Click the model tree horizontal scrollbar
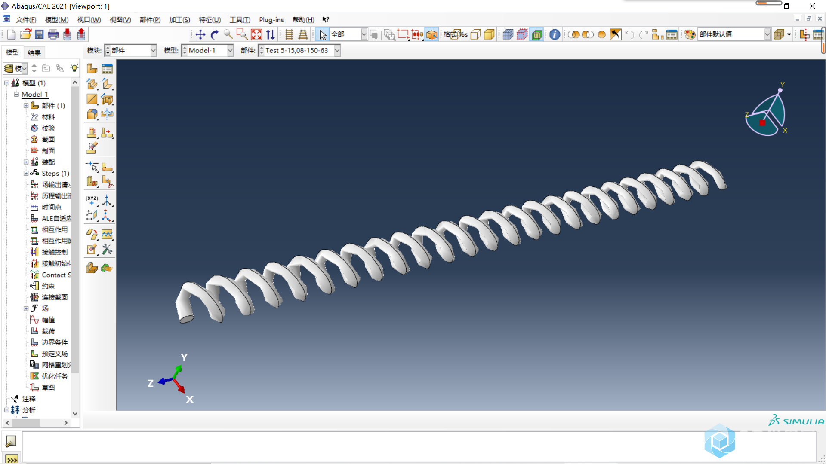Image resolution: width=826 pixels, height=464 pixels. tap(26, 423)
